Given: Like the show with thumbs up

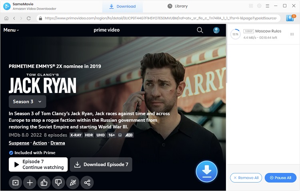Looking at the screenshot, I should point(44,183).
